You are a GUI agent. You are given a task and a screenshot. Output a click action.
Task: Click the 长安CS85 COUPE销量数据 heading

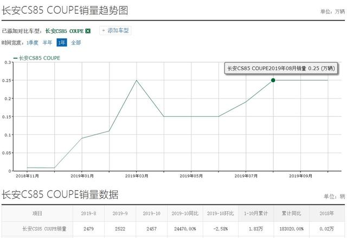point(60,194)
